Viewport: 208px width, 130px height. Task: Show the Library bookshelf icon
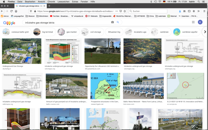pyautogui.click(x=185, y=11)
